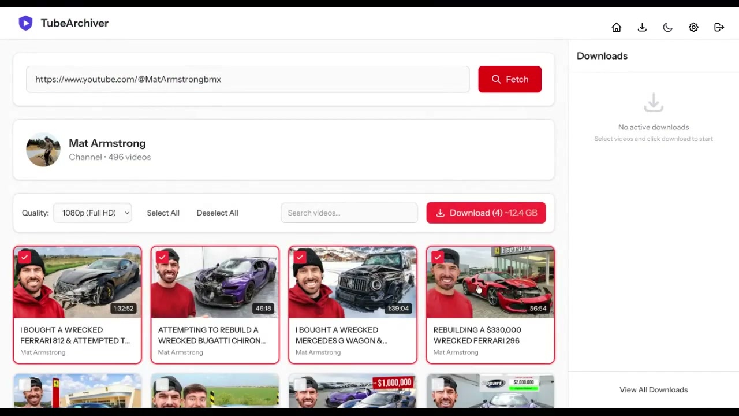Open settings with the gear icon
Viewport: 739px width, 416px height.
point(693,27)
